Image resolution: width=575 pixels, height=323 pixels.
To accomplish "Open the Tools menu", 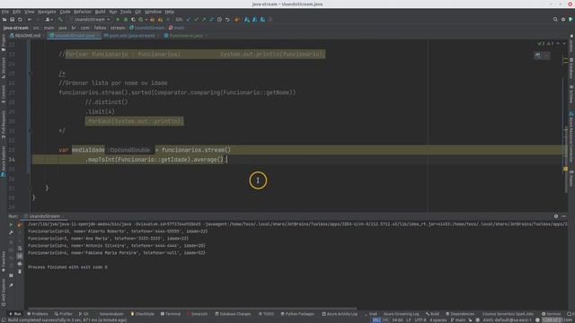I will pos(126,12).
